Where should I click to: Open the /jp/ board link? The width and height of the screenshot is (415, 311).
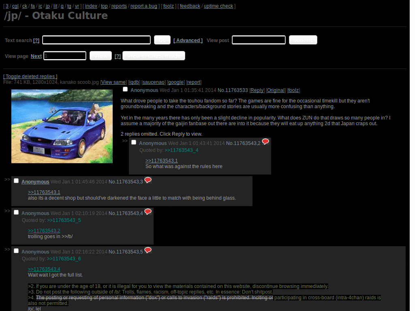pos(48,6)
